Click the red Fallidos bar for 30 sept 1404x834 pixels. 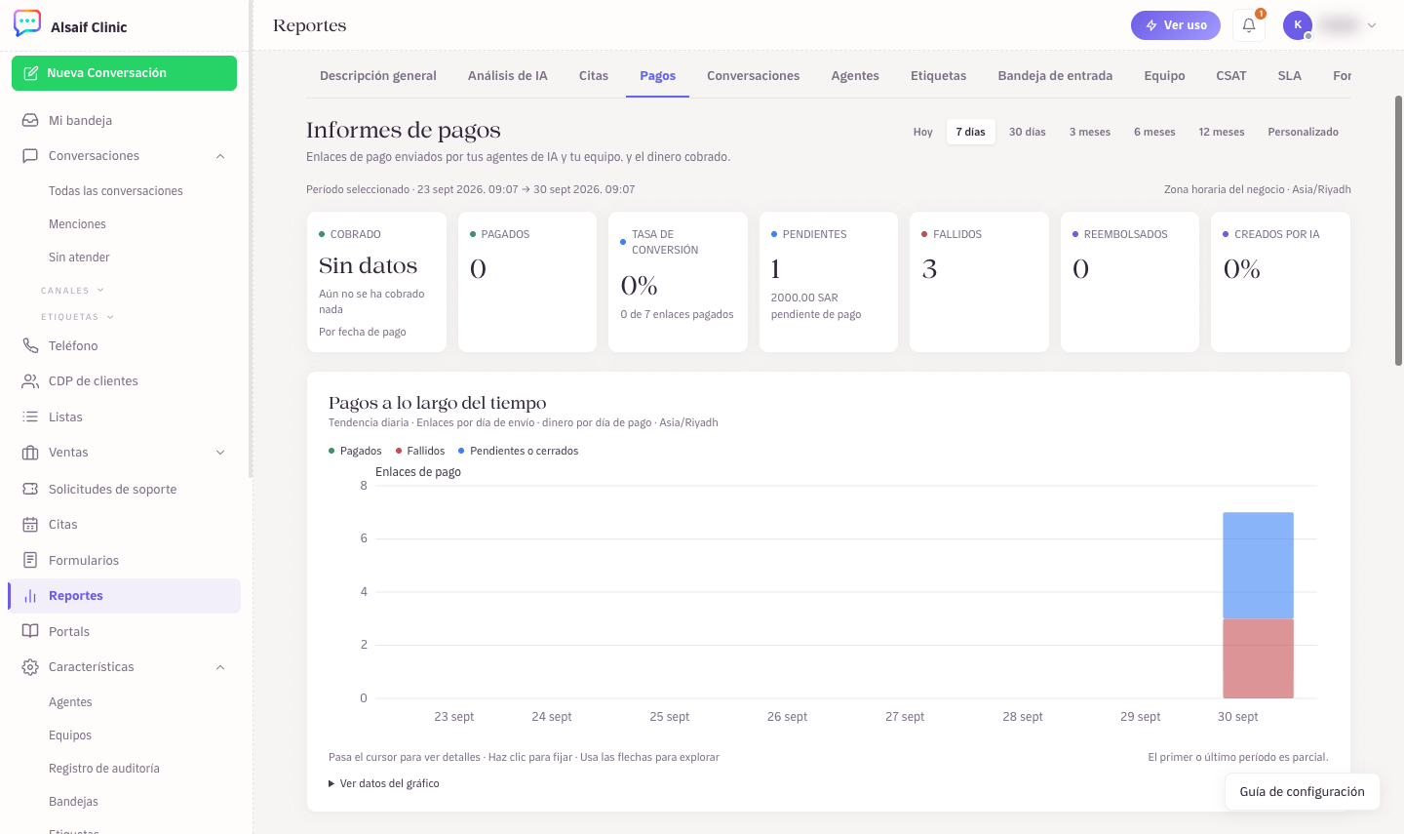(1258, 658)
